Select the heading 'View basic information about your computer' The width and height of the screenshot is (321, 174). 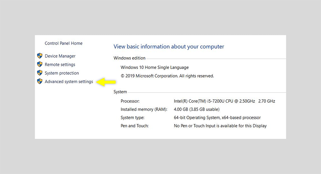coord(169,47)
